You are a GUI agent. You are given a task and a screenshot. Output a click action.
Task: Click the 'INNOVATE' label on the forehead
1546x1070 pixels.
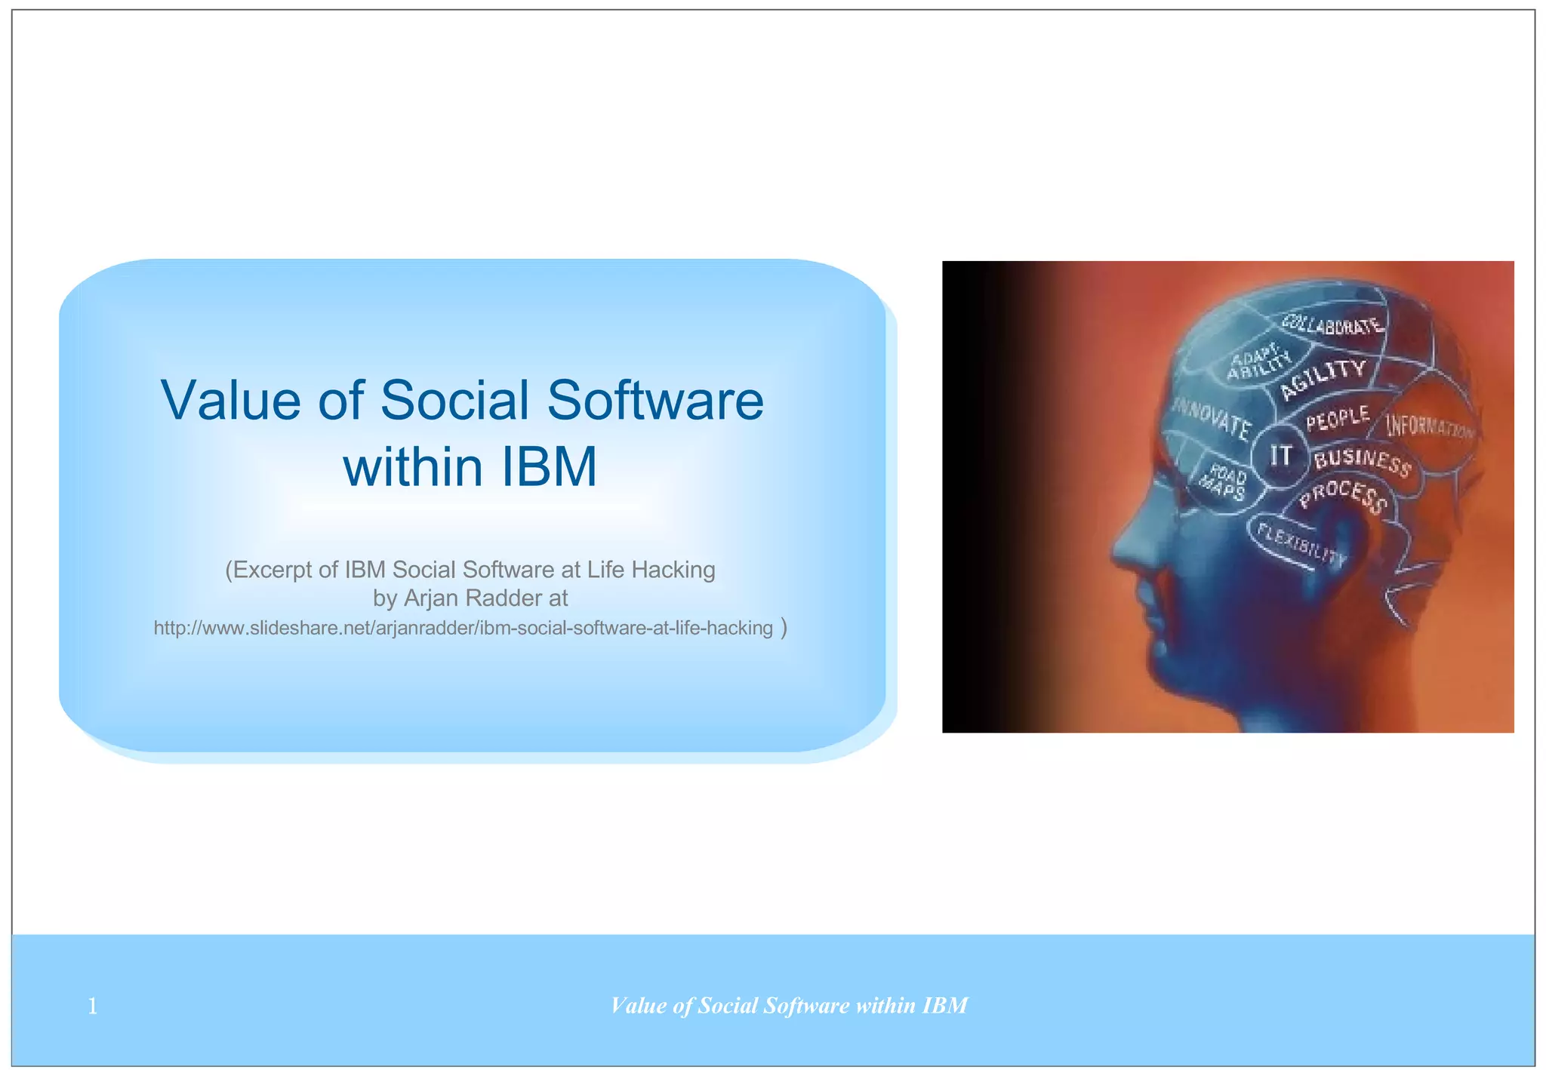coord(1211,419)
